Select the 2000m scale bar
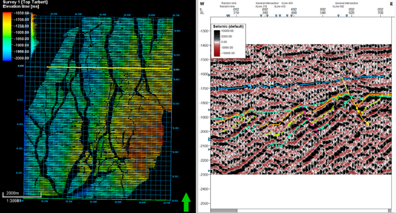Viewport: 396px width, 213px height. [22, 195]
